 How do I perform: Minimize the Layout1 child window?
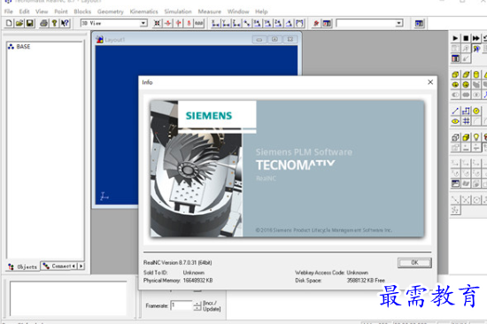pyautogui.click(x=259, y=40)
